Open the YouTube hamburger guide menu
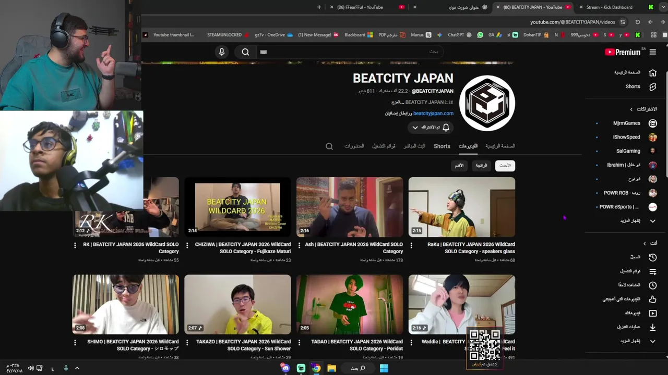The width and height of the screenshot is (668, 375). pyautogui.click(x=653, y=52)
